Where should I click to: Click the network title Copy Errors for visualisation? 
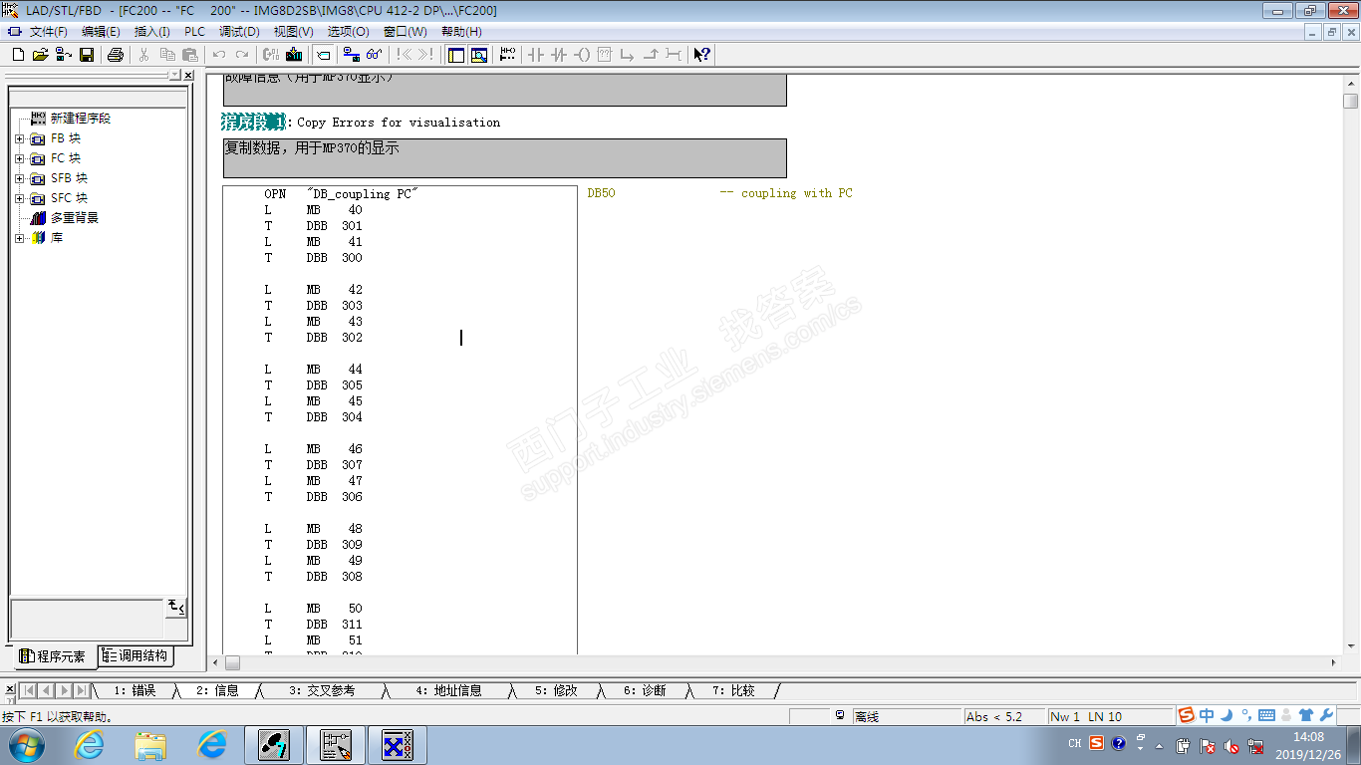point(399,123)
